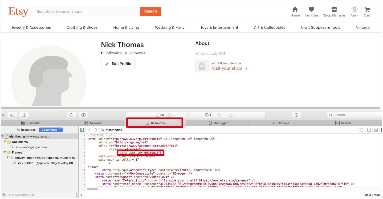
Task: Click the pretty print braces icon
Action: [362, 130]
